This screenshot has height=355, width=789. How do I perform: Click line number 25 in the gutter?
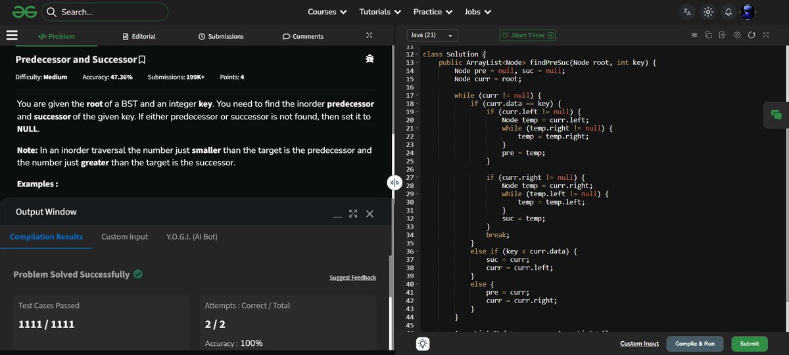[x=410, y=161]
